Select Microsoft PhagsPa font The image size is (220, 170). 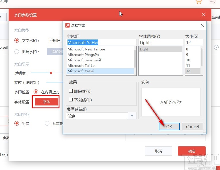pos(100,55)
